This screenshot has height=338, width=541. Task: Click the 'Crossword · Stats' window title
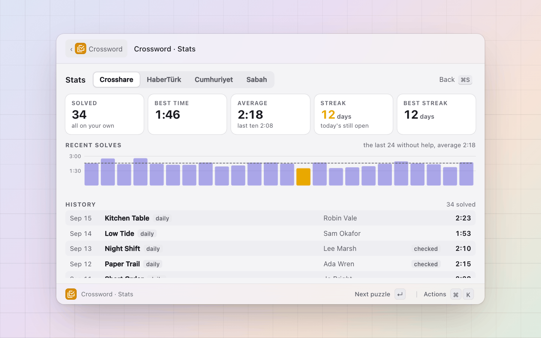[x=165, y=49]
